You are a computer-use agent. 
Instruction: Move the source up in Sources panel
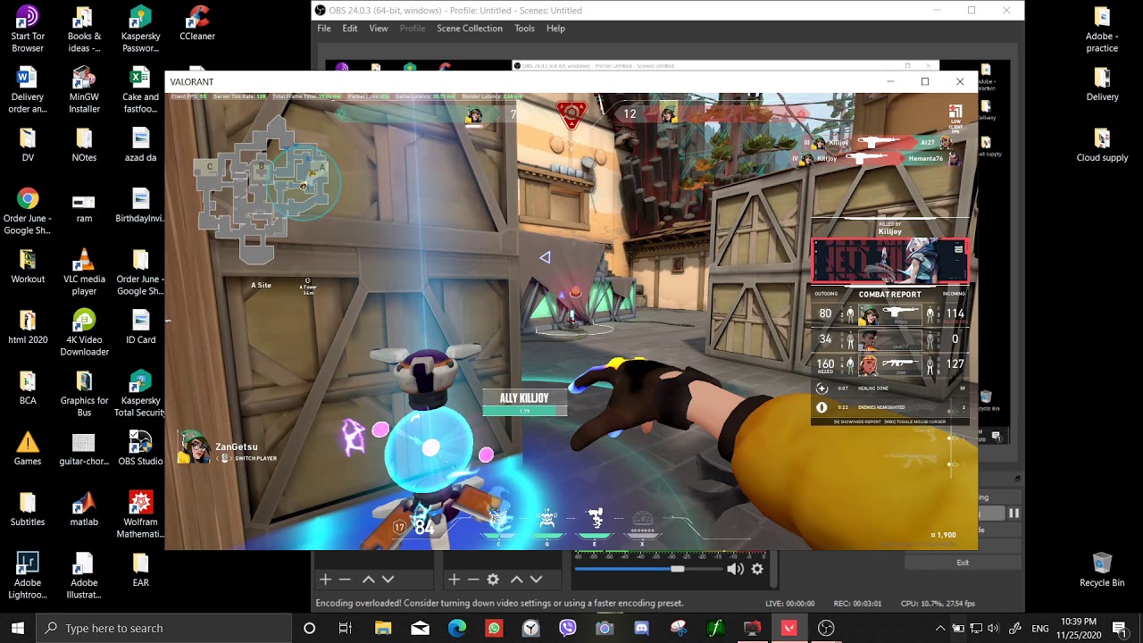[x=516, y=580]
